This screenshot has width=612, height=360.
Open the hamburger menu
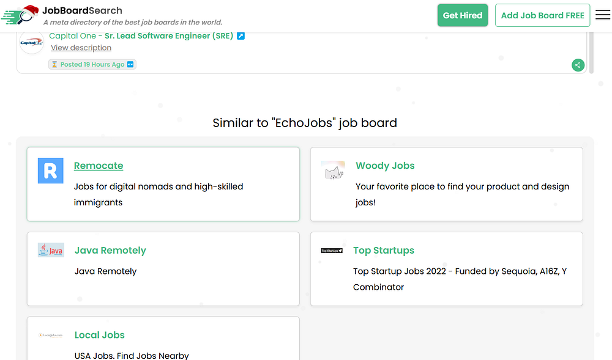602,15
